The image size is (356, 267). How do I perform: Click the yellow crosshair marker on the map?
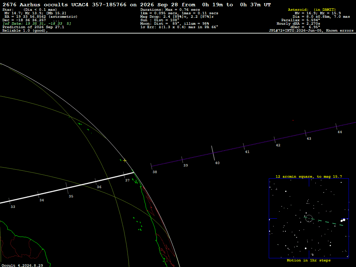(125, 161)
